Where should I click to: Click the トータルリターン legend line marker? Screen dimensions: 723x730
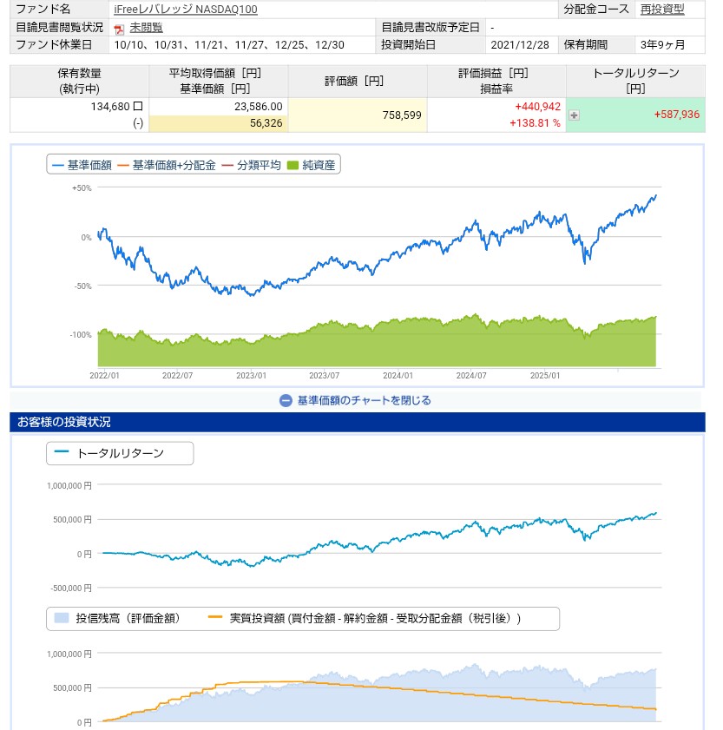point(62,453)
